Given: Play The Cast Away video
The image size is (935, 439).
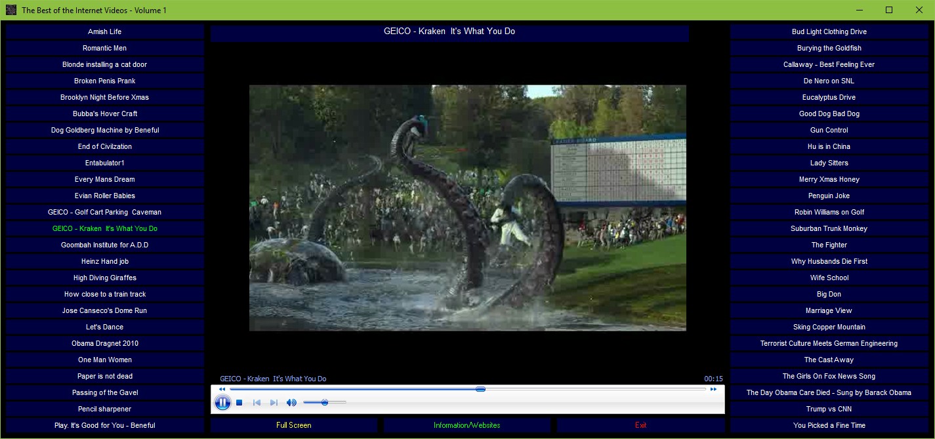Looking at the screenshot, I should [829, 360].
